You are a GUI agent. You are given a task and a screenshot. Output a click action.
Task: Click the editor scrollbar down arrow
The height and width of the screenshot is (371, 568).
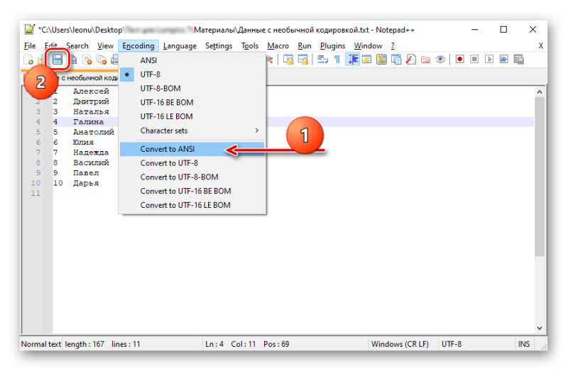coord(540,328)
